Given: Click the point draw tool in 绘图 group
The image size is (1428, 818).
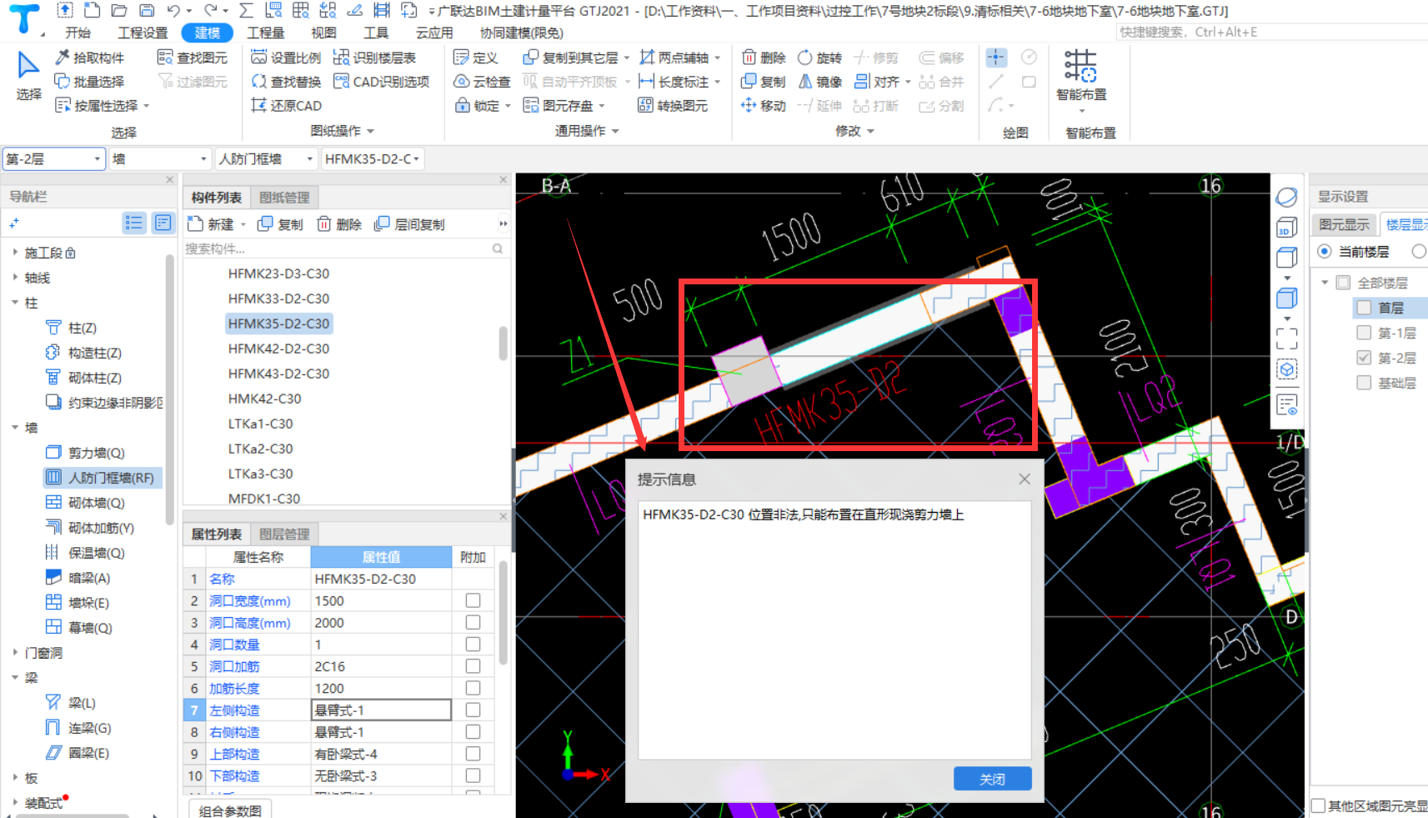Looking at the screenshot, I should coord(996,58).
